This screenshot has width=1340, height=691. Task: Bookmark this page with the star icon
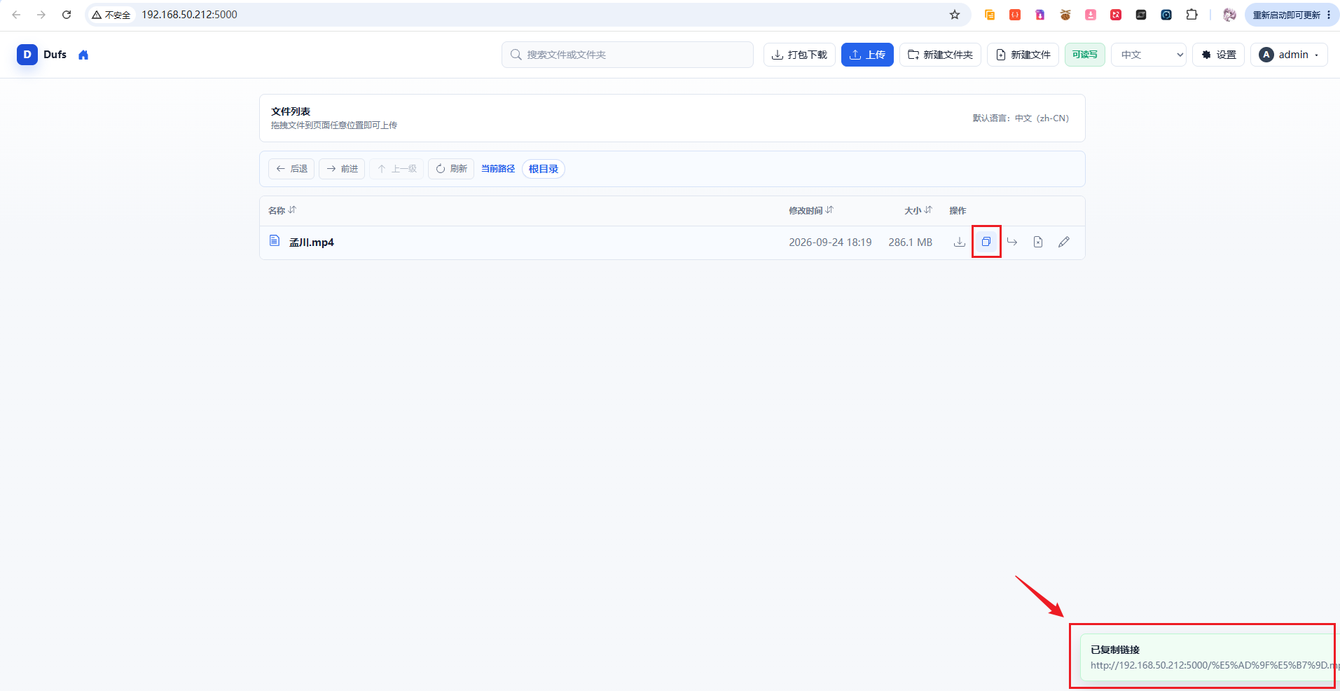click(x=955, y=15)
